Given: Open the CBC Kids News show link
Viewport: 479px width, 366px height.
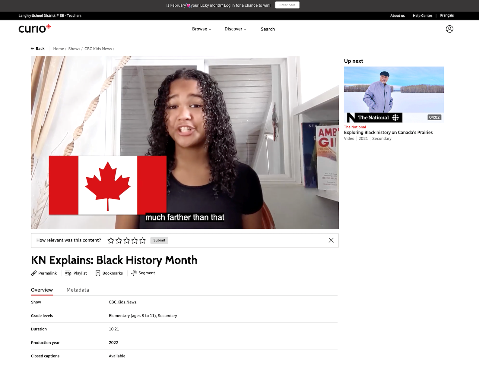Looking at the screenshot, I should pos(122,302).
